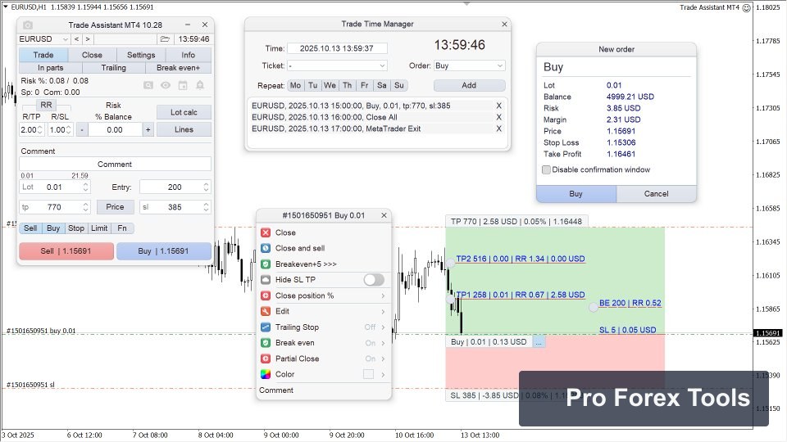Expand Break even submenu arrow
Screen dimensions: 787x442
383,343
